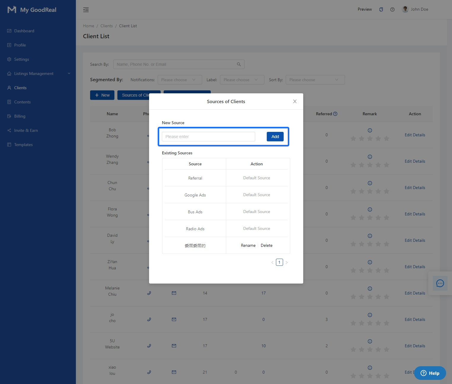The height and width of the screenshot is (384, 452).
Task: Rate 5U Website with five stars
Action: point(386,350)
